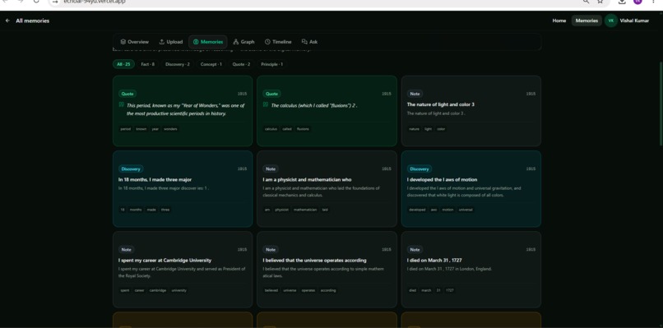
Task: Click the page vertical scrollbar
Action: pyautogui.click(x=661, y=104)
